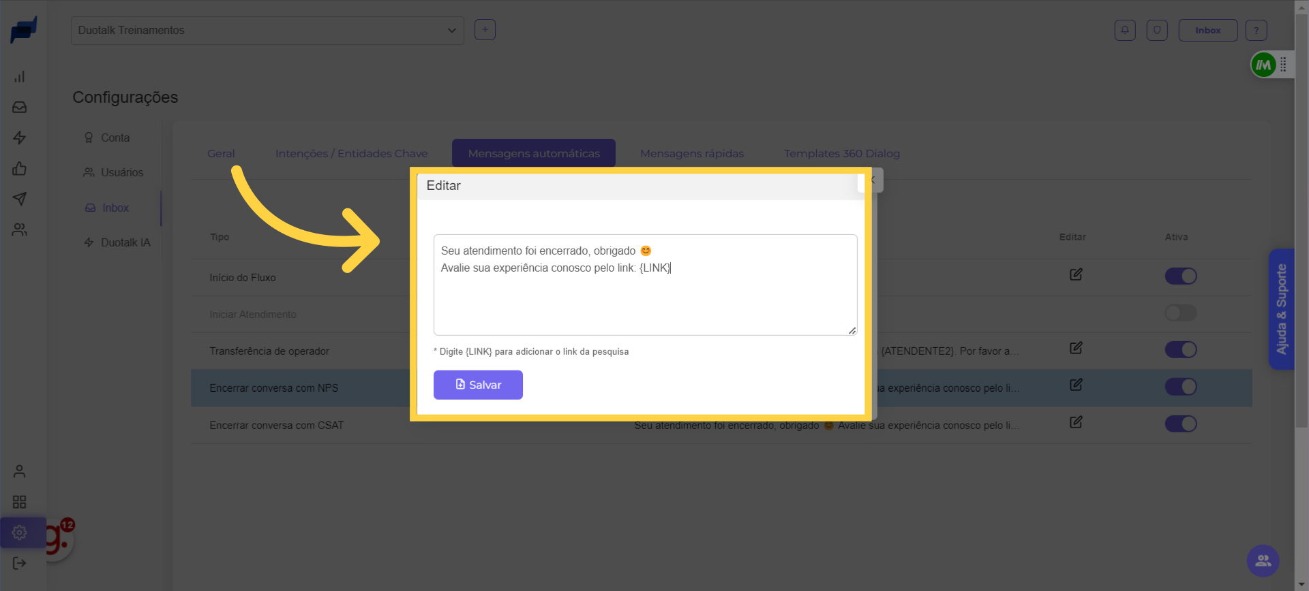
Task: Click the thumbs up icon in sidebar
Action: [19, 168]
